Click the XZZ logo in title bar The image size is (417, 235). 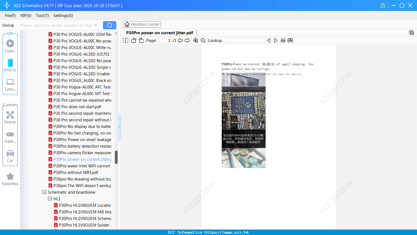[x=7, y=5]
